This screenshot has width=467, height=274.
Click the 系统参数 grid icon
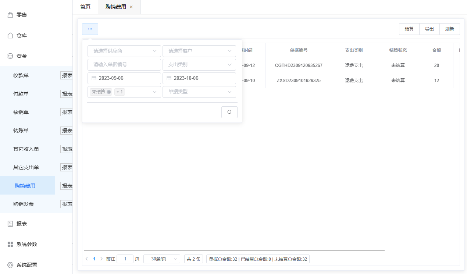coord(10,244)
